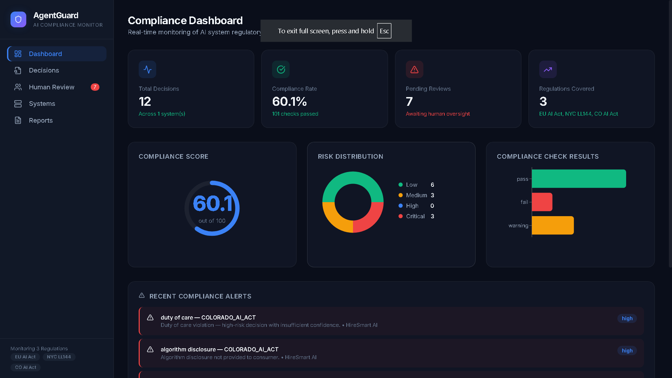This screenshot has height=378, width=672.
Task: Click the 'COMPLIANCE CHECK RESULTS' card heading
Action: 548,157
